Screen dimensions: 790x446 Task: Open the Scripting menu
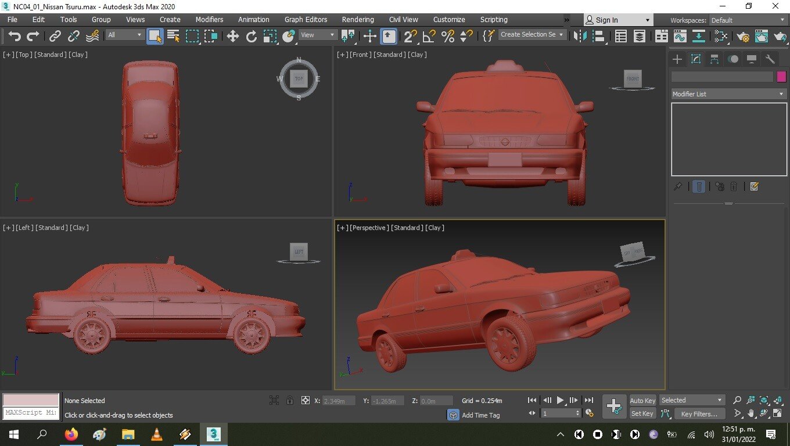tap(494, 19)
